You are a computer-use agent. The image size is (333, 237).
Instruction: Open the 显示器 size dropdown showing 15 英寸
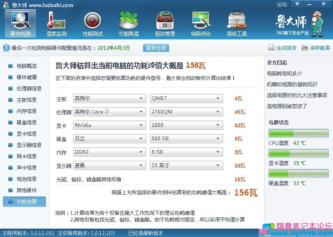click(x=186, y=165)
